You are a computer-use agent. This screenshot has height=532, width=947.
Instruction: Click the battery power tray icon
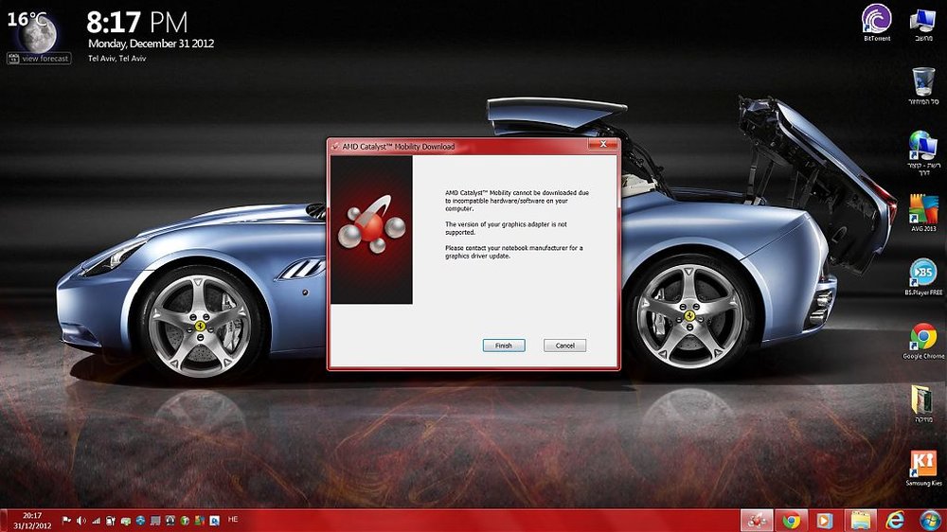pos(111,520)
